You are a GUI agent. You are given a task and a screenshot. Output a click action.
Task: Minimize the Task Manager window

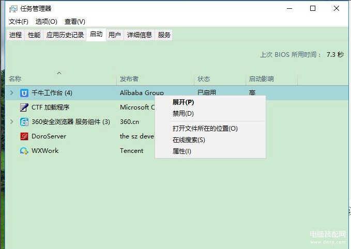(289, 8)
